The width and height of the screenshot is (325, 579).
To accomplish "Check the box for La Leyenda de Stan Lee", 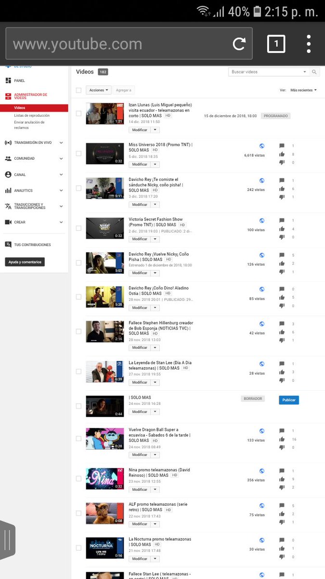I will pos(78,372).
